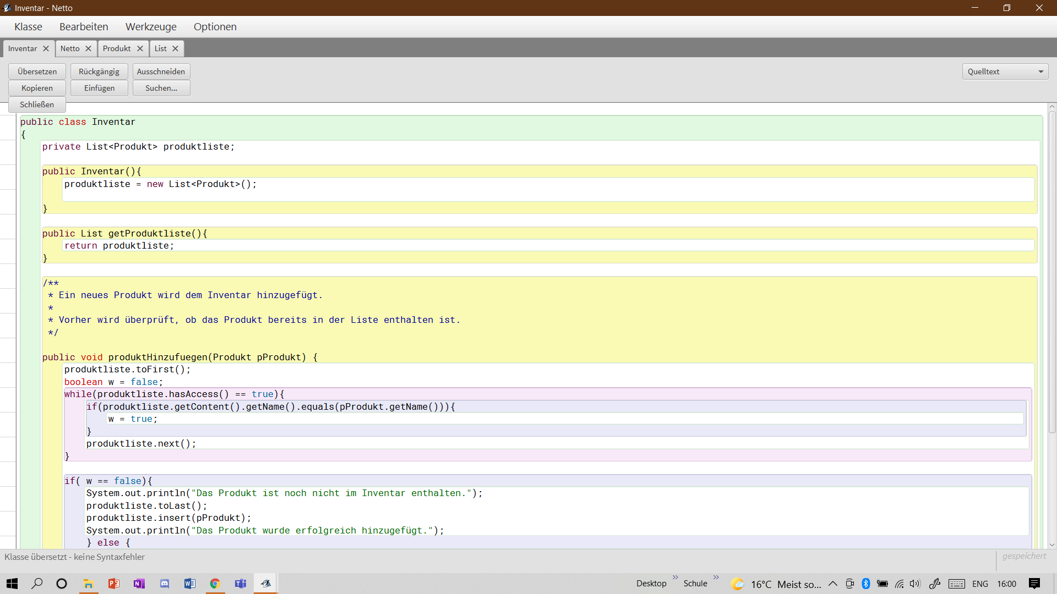The height and width of the screenshot is (594, 1057).
Task: Open the Bluetooth tray icon
Action: [x=865, y=584]
